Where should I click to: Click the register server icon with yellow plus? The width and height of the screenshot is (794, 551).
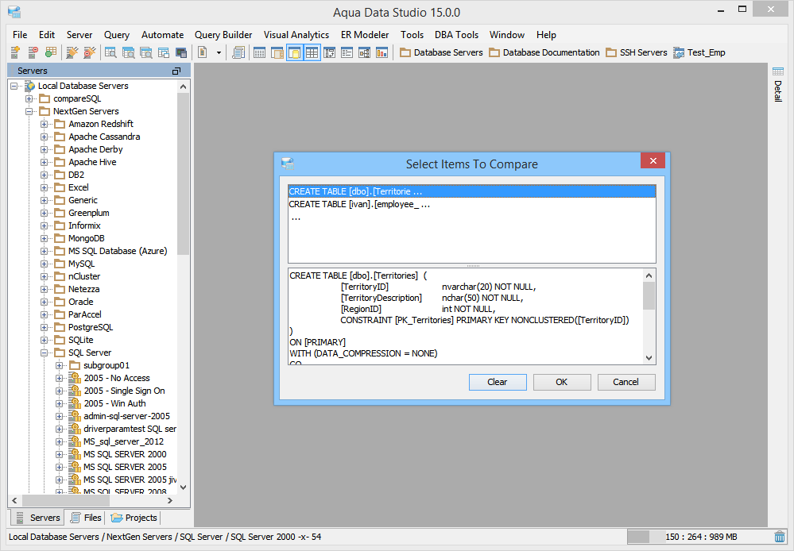tap(15, 52)
